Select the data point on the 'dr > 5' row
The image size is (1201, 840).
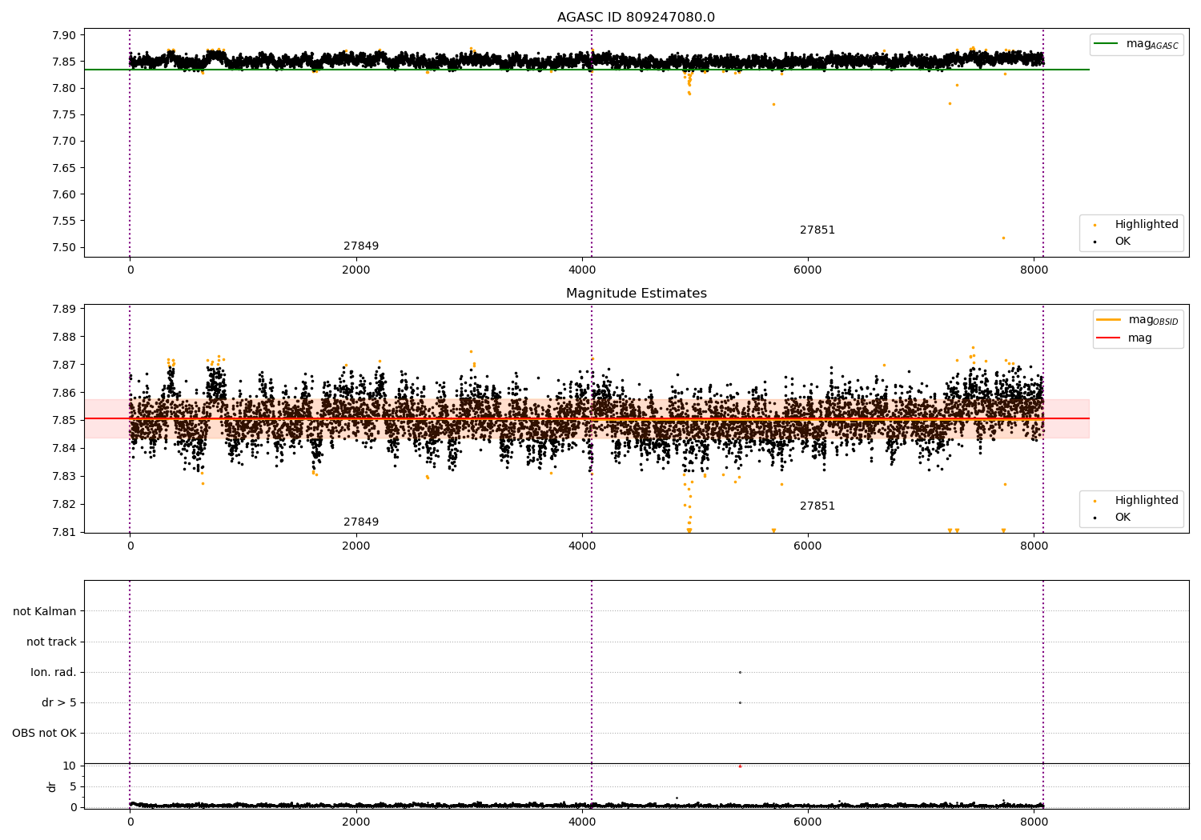(740, 702)
